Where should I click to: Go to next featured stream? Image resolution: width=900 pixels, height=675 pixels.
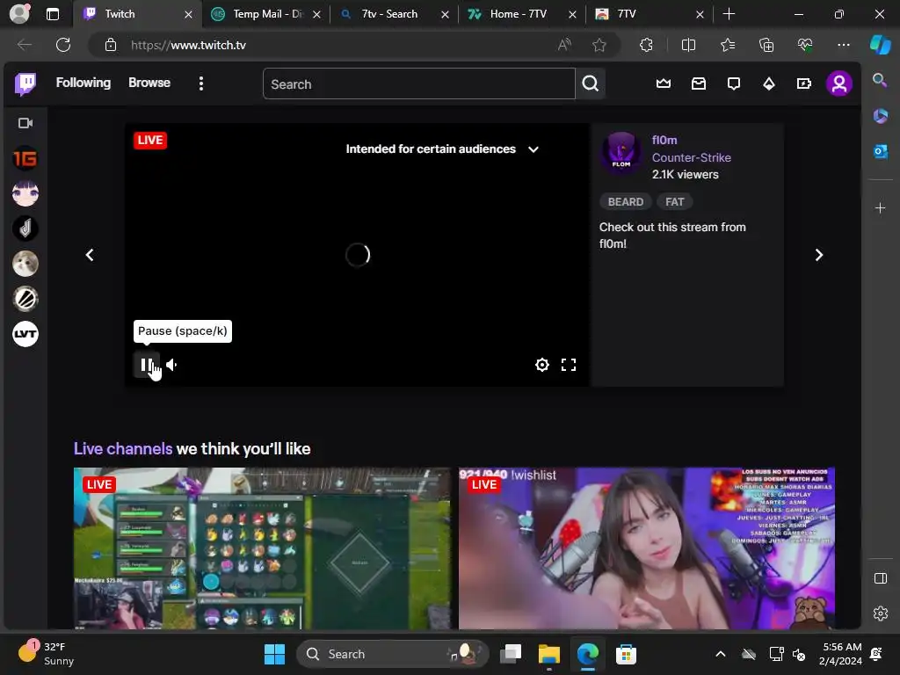(x=819, y=255)
